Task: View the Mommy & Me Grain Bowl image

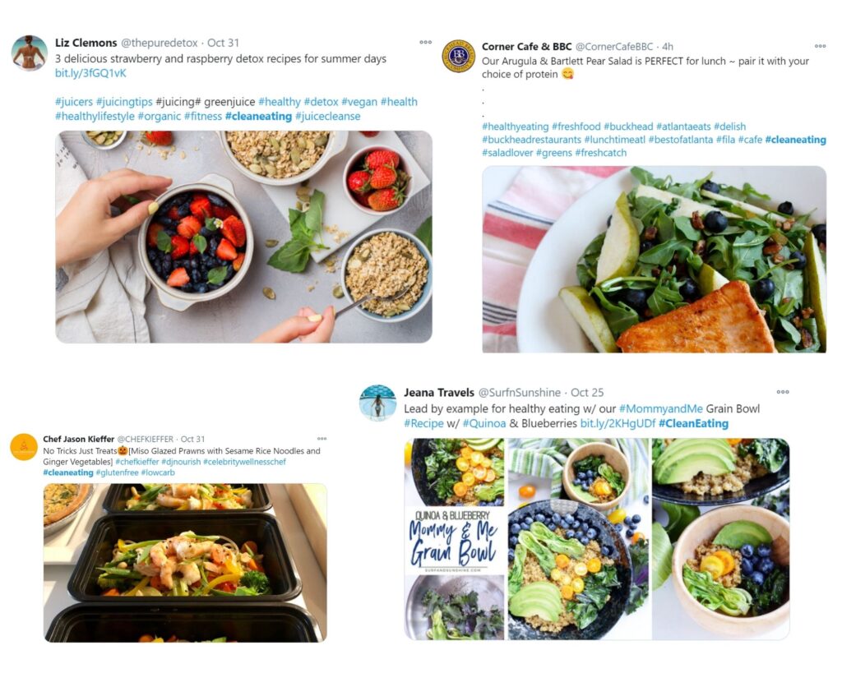Action: click(597, 539)
